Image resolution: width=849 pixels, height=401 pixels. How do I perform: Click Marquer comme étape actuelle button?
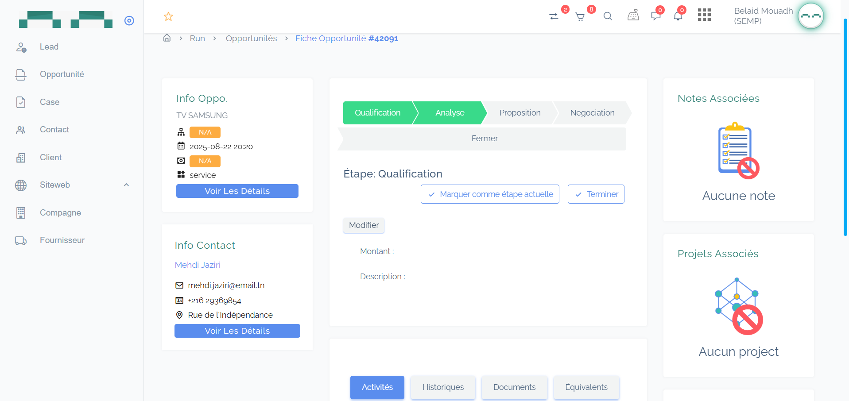[490, 194]
